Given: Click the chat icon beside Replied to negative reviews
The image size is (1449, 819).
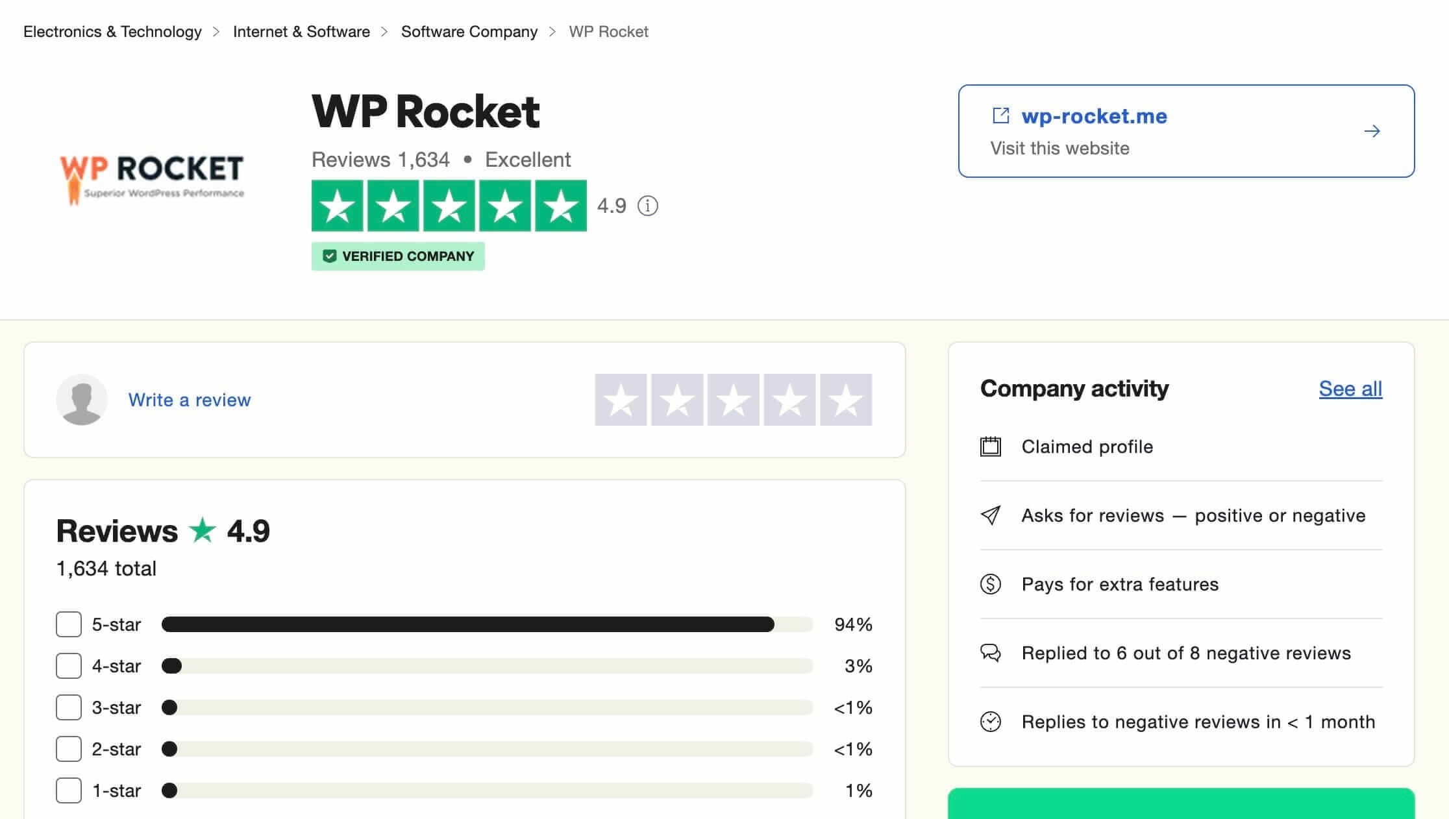Looking at the screenshot, I should (x=989, y=654).
